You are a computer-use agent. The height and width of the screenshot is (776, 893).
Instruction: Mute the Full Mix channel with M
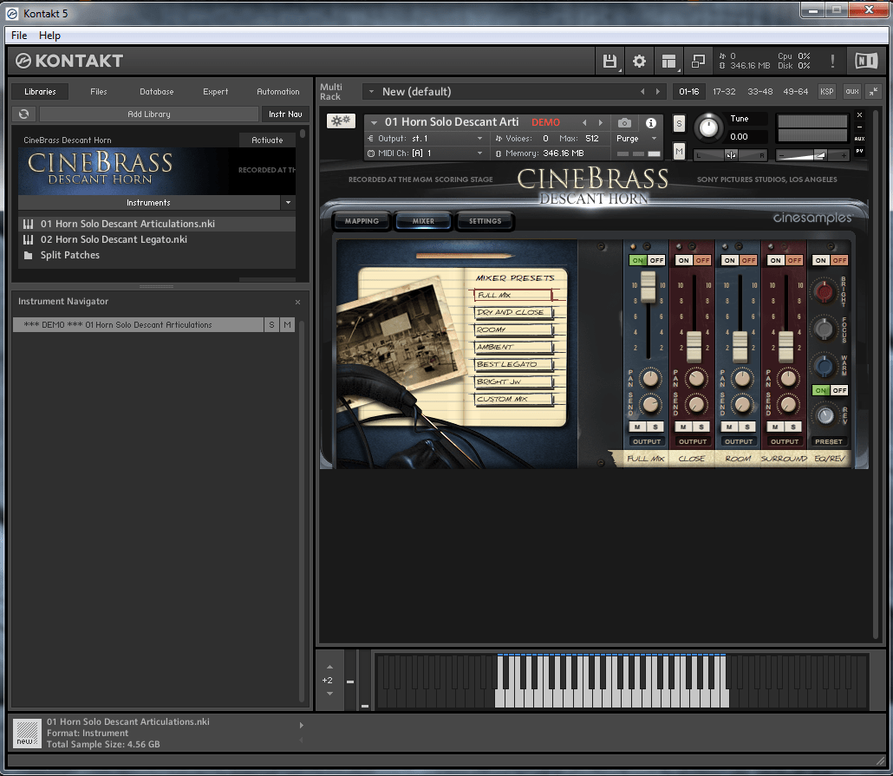click(637, 427)
